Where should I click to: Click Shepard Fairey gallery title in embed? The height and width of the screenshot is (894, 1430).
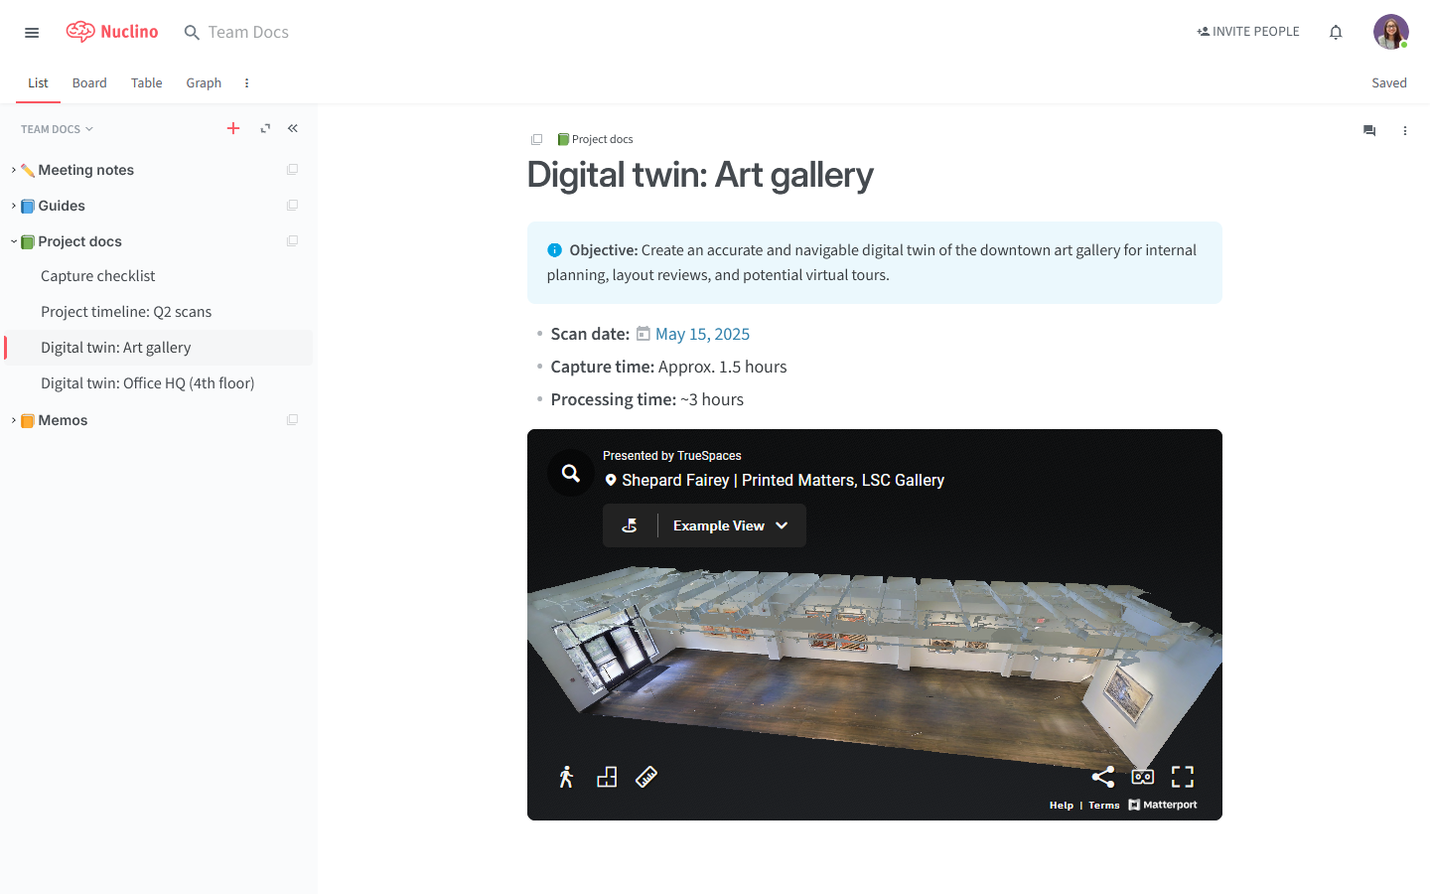pyautogui.click(x=783, y=480)
